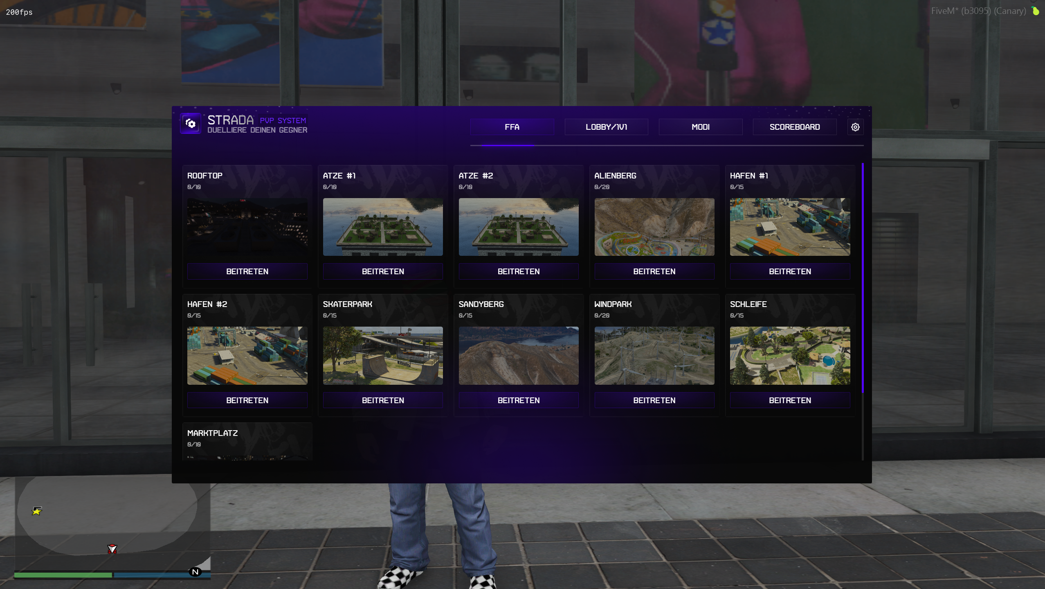
Task: Show the SCOREBOARD tab
Action: coord(795,127)
